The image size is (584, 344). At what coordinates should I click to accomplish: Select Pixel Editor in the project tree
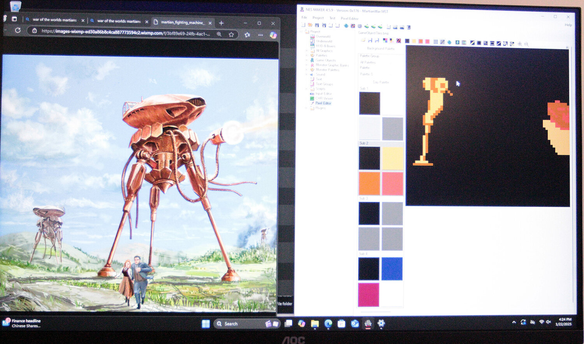pos(323,103)
